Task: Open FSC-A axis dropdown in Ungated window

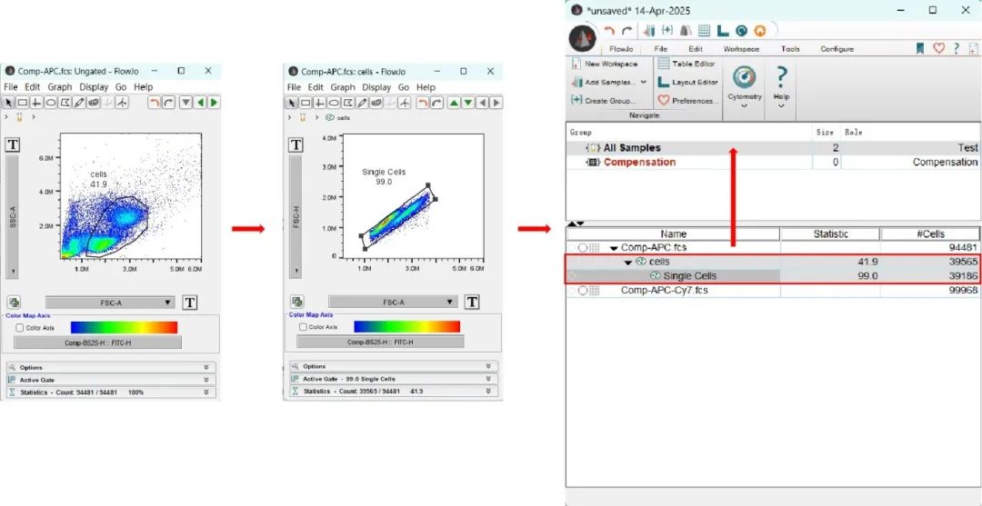Action: click(109, 303)
